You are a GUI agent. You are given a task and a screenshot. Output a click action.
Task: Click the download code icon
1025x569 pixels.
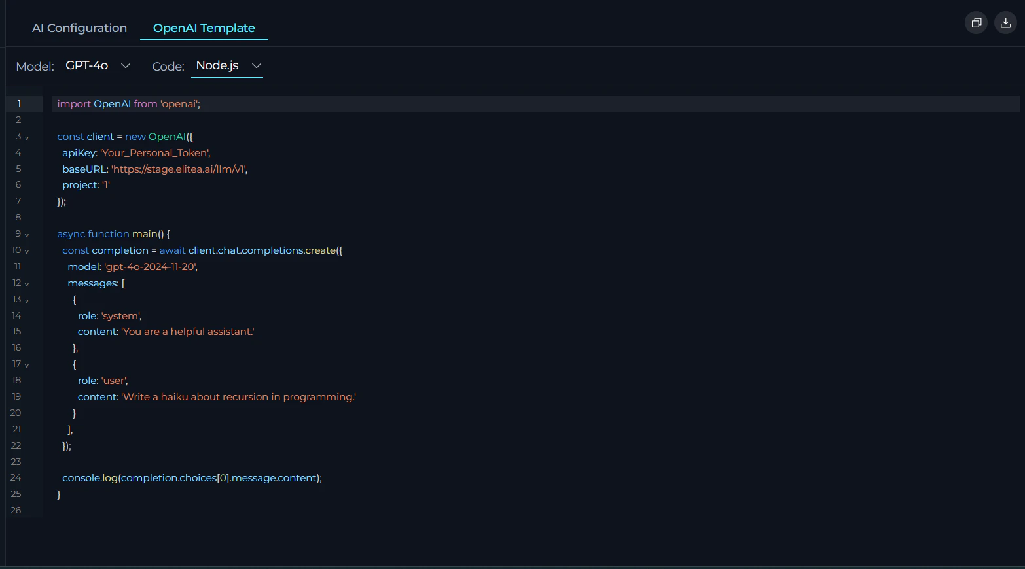point(1005,22)
